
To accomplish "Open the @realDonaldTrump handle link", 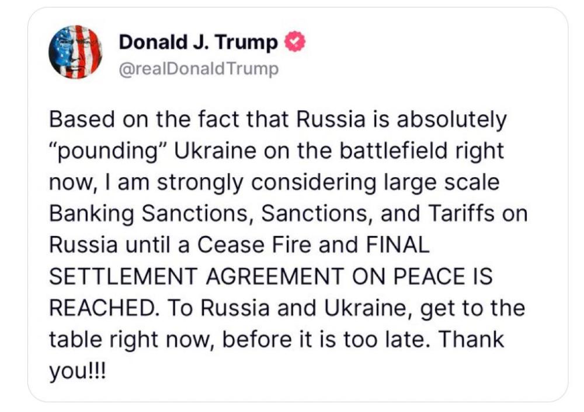I will [199, 69].
